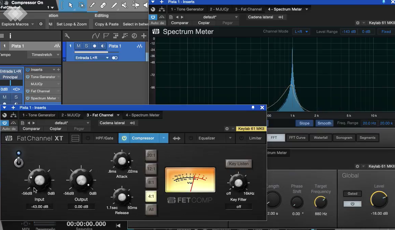Select the Mute tool with crossed speaker
This screenshot has height=230, width=395.
pyautogui.click(x=125, y=5)
